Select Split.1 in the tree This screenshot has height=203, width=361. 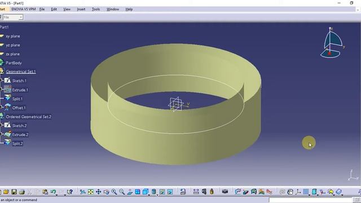pyautogui.click(x=17, y=99)
